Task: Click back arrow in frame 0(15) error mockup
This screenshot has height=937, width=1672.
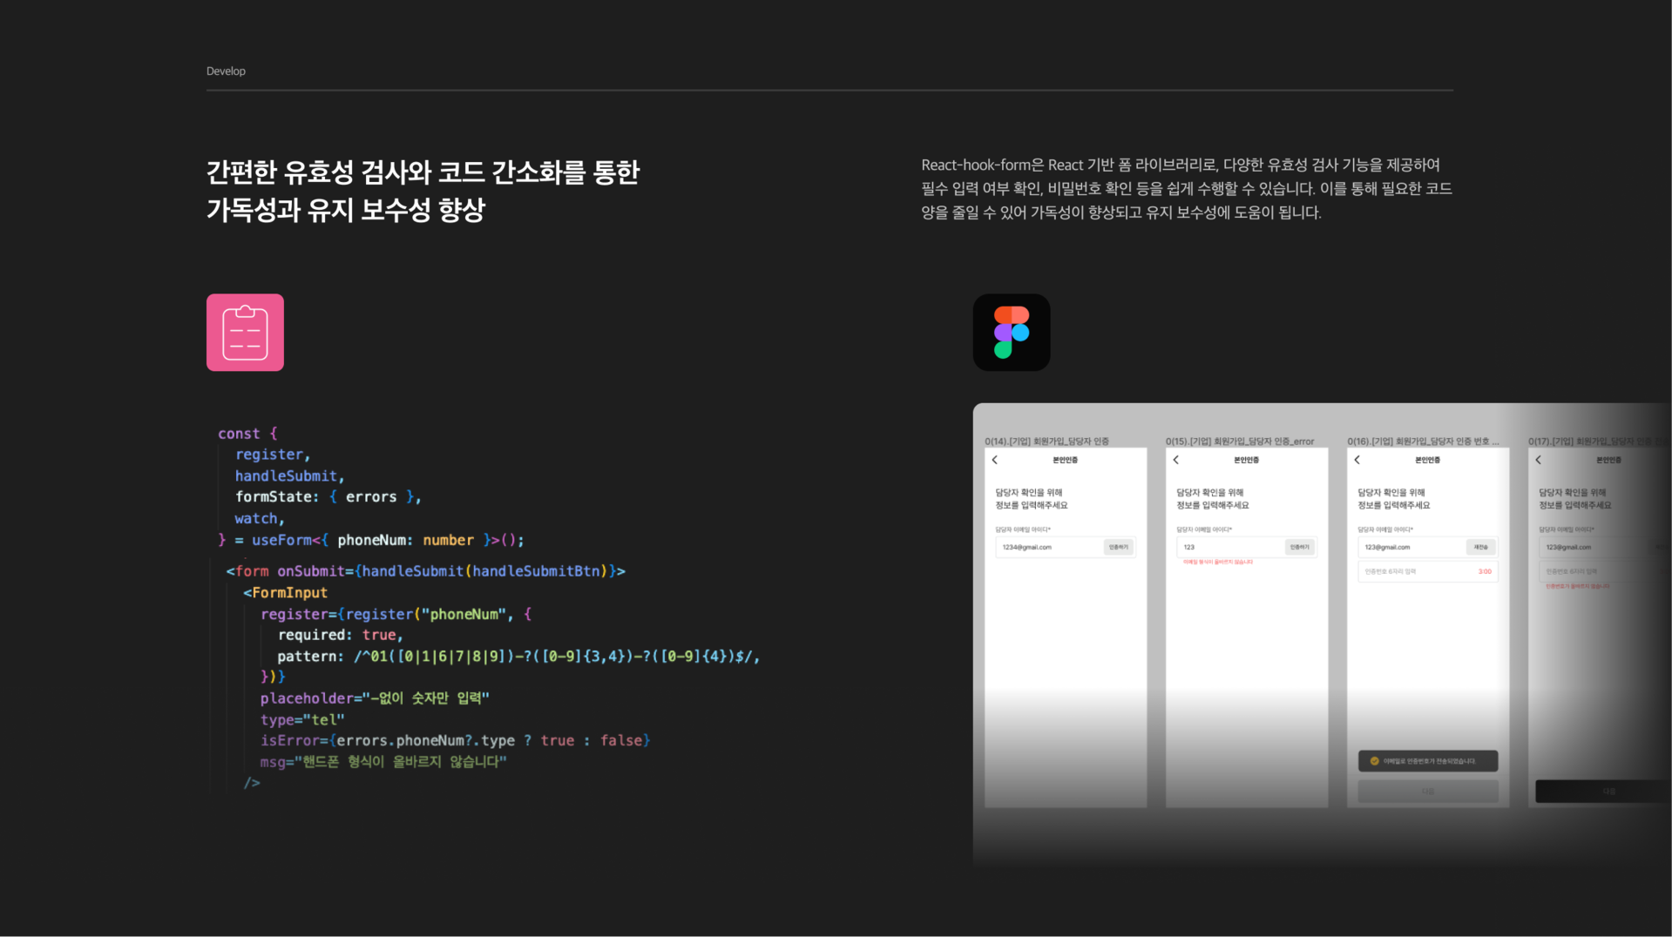Action: [1176, 460]
